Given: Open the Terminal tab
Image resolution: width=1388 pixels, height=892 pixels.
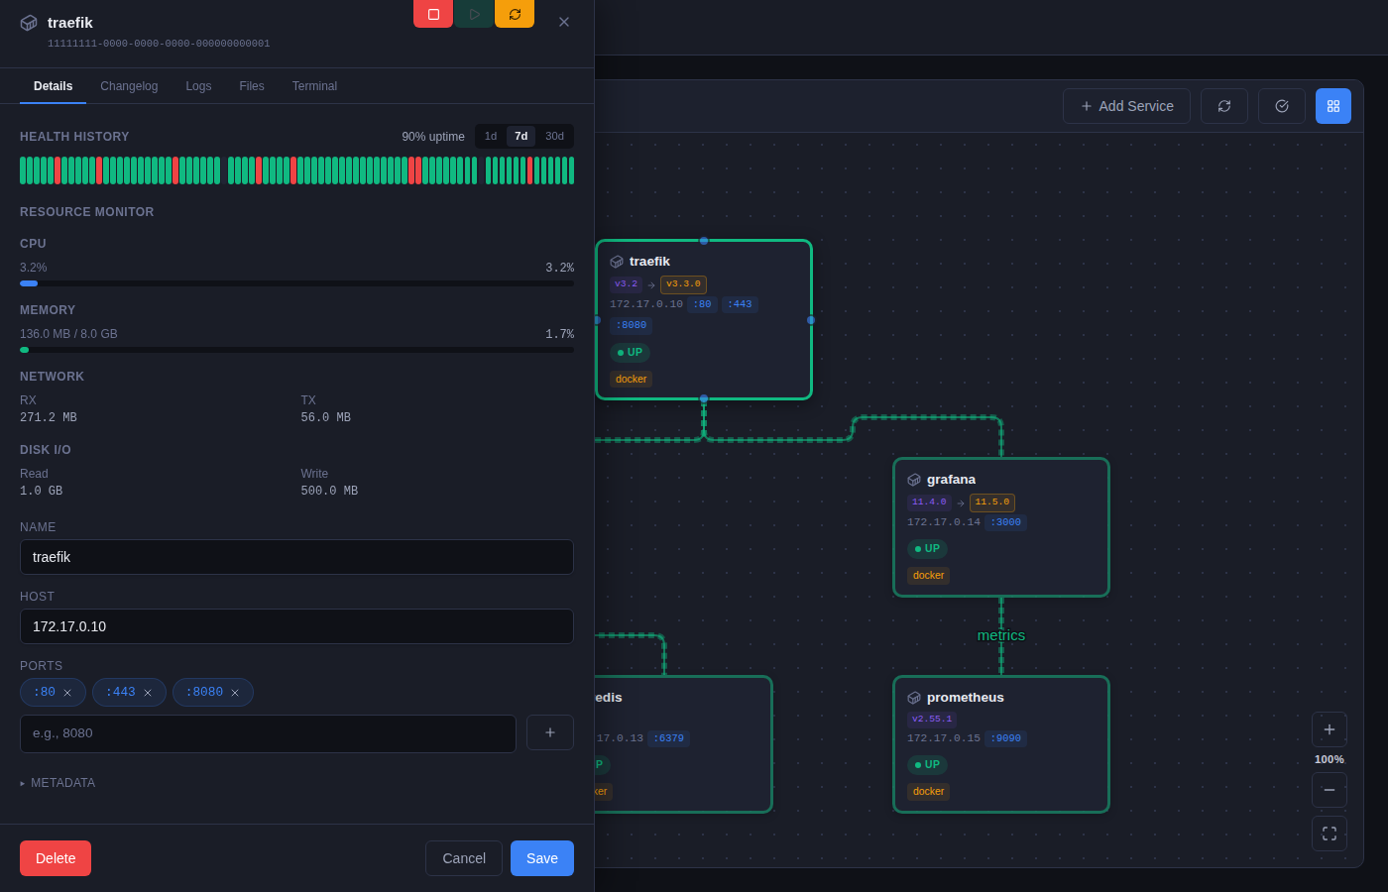Looking at the screenshot, I should tap(314, 86).
